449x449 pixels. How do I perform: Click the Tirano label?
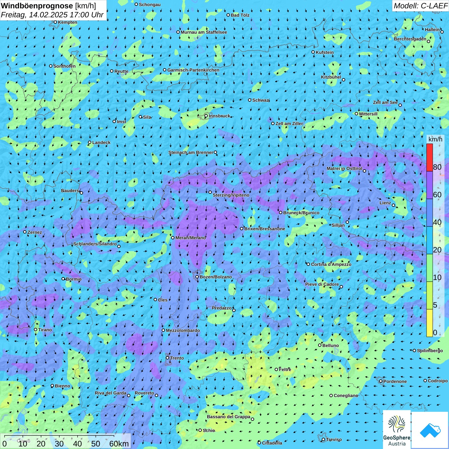(x=45, y=330)
